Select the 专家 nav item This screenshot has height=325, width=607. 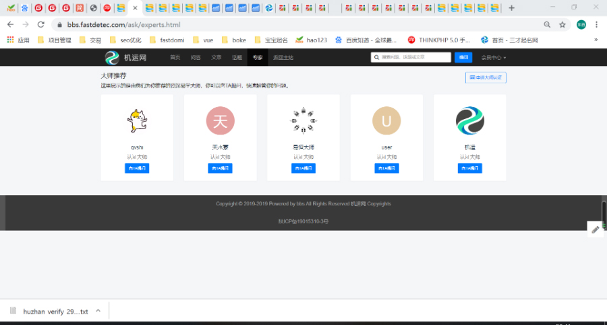point(258,58)
